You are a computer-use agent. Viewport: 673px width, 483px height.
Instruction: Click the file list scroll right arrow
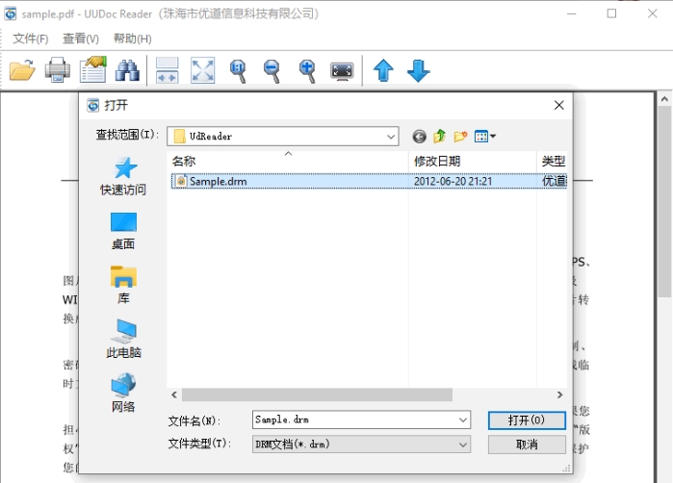559,394
